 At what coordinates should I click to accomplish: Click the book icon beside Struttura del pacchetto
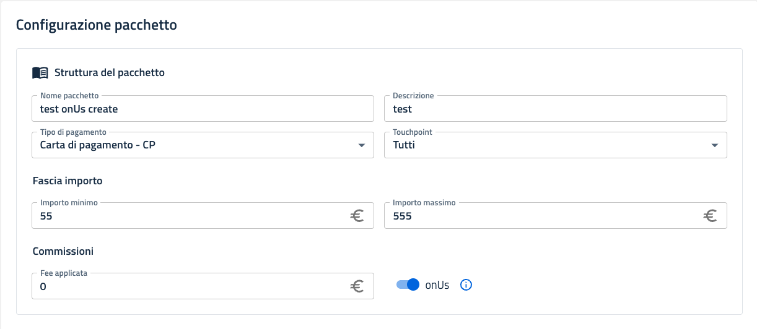(40, 72)
